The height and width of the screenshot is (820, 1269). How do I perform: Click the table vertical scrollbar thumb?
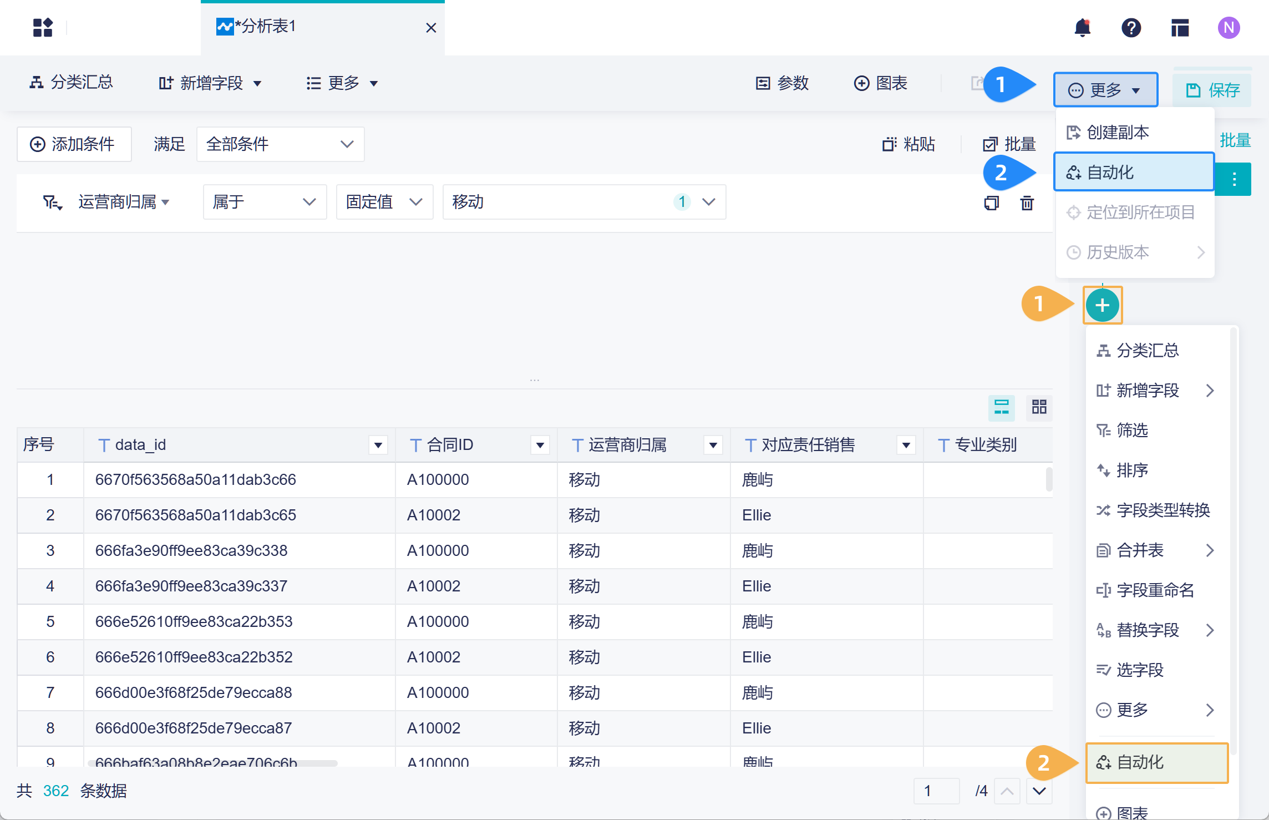click(x=1049, y=479)
